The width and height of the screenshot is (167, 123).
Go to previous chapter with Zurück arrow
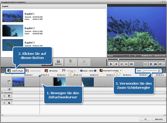click(81, 70)
